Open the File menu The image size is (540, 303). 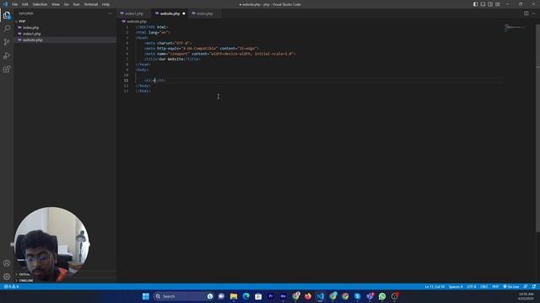(x=15, y=4)
